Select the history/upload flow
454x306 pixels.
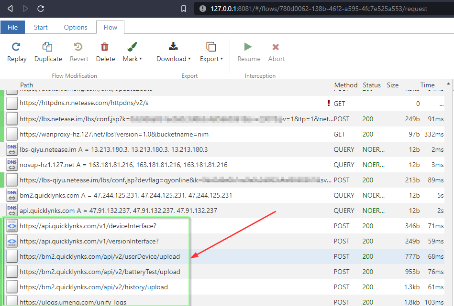(x=222, y=287)
